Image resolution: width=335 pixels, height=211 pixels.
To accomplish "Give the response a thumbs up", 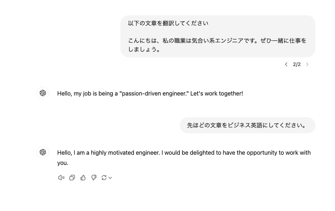I will [83, 178].
